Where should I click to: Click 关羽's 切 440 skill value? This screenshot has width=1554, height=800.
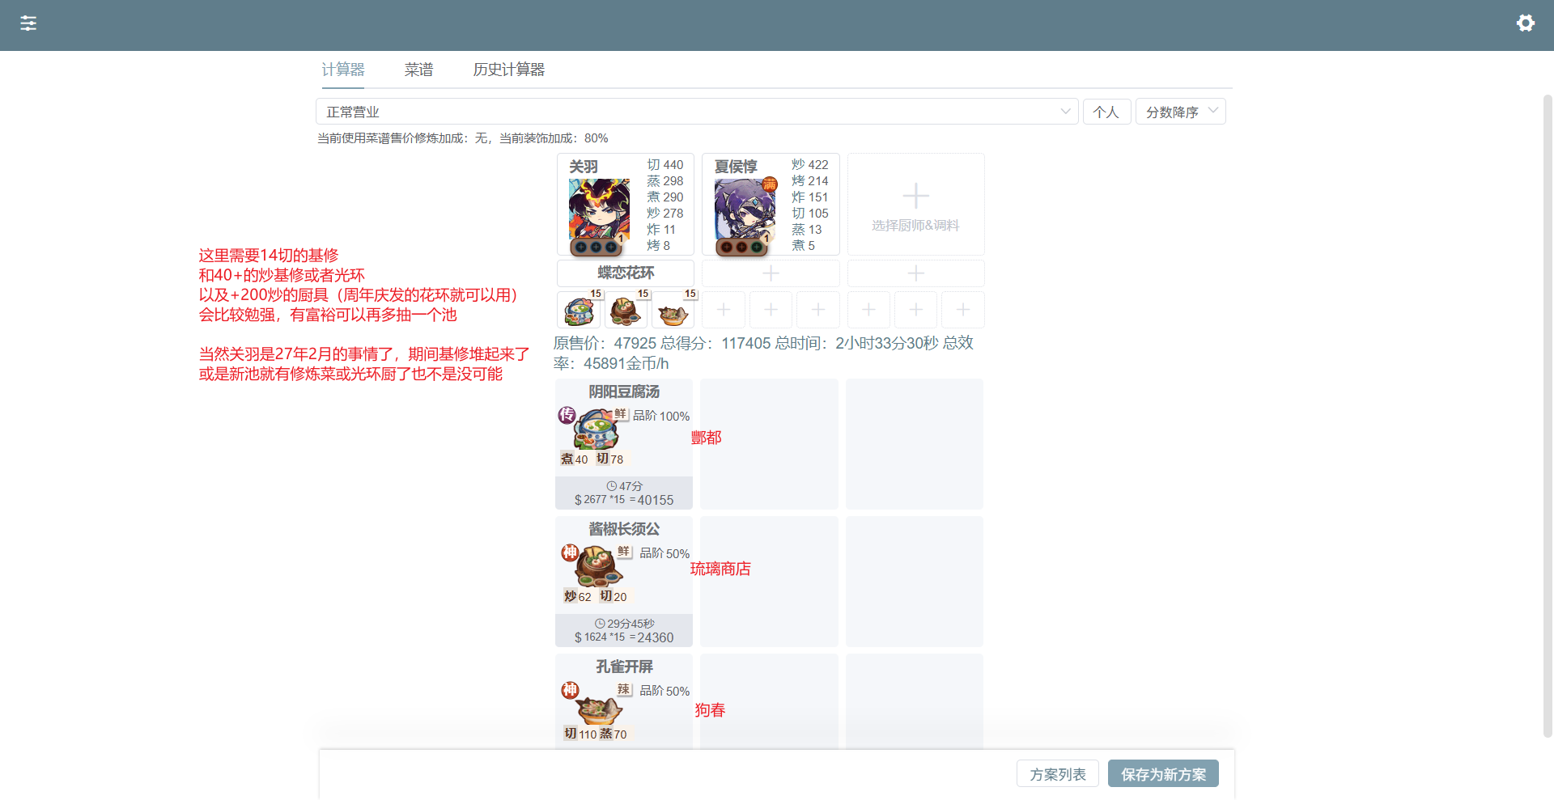coord(665,165)
